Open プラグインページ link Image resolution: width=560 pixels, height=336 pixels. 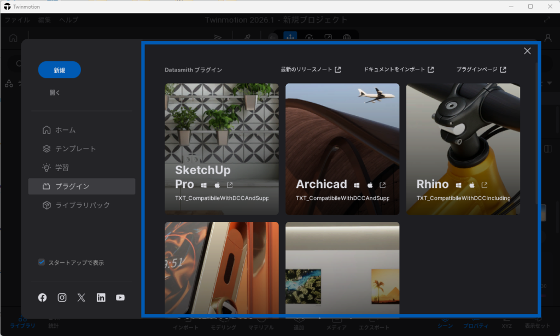coord(481,69)
